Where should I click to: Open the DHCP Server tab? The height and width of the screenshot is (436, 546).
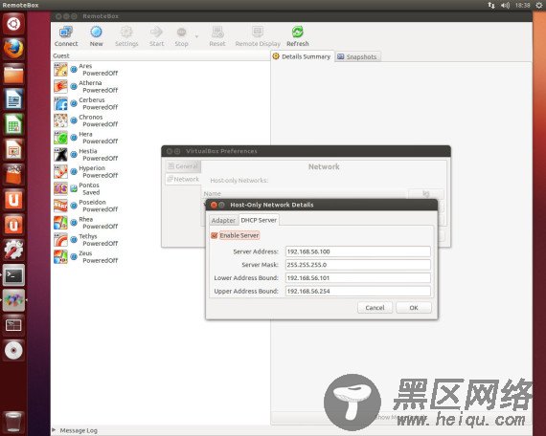(x=259, y=220)
